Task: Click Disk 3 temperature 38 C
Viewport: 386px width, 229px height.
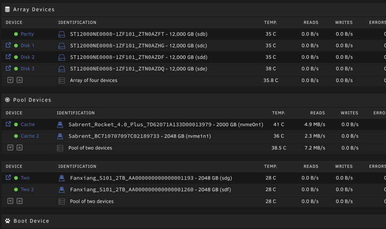Action: click(x=271, y=69)
